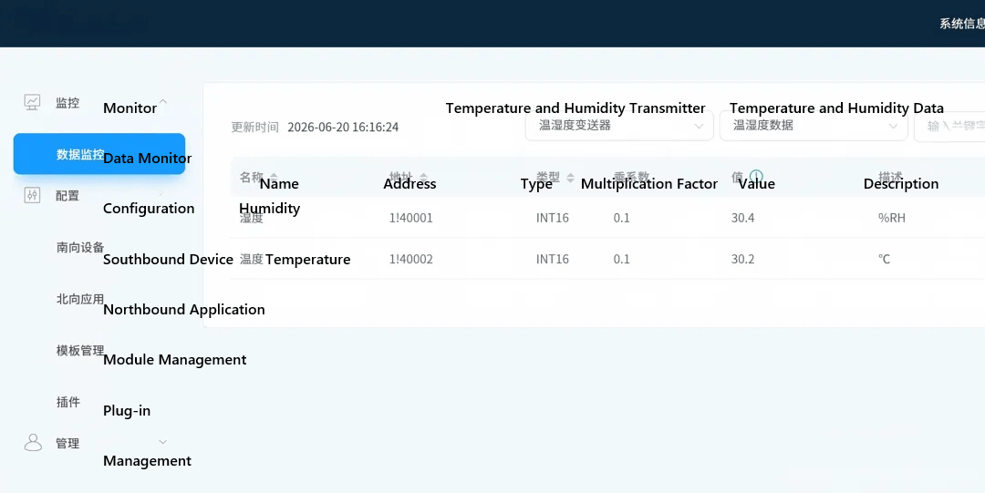Click the 配置 menu label
Viewport: 985px width, 493px height.
[x=67, y=195]
